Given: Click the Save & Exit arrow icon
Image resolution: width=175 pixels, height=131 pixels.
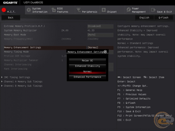Looking at the screenshot, I should (153, 10).
